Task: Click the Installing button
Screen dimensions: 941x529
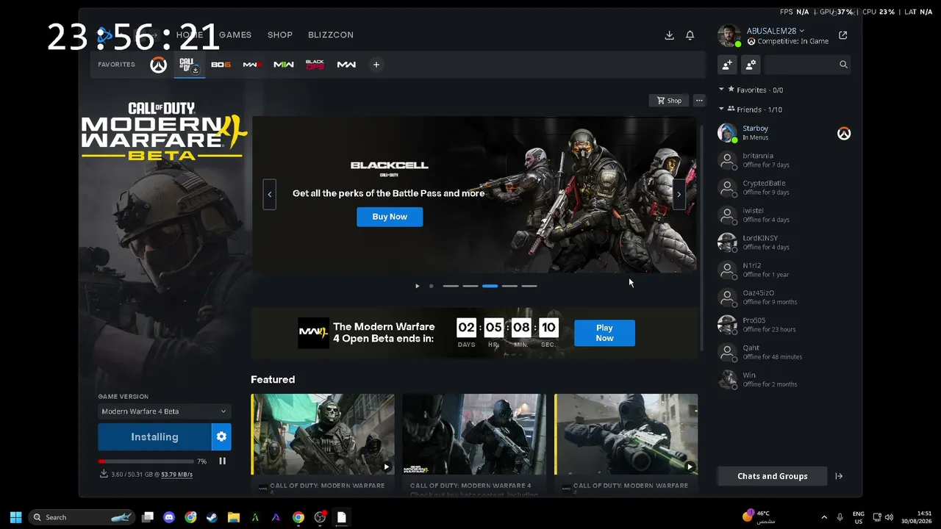Action: (x=154, y=436)
